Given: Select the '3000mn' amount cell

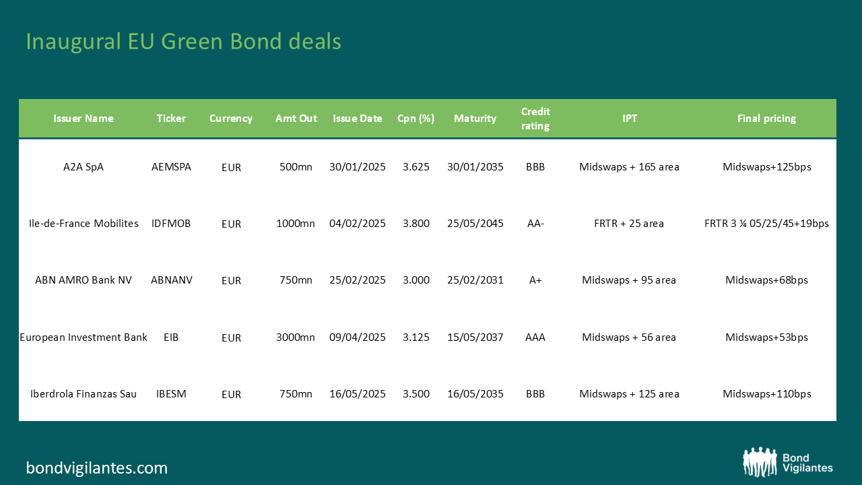Looking at the screenshot, I should pos(296,337).
